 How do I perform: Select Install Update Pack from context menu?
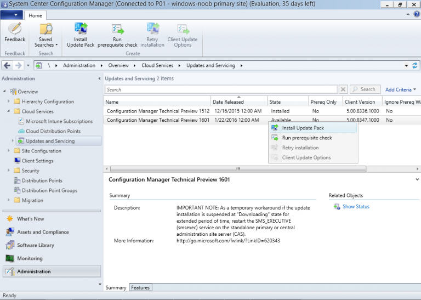pyautogui.click(x=303, y=128)
